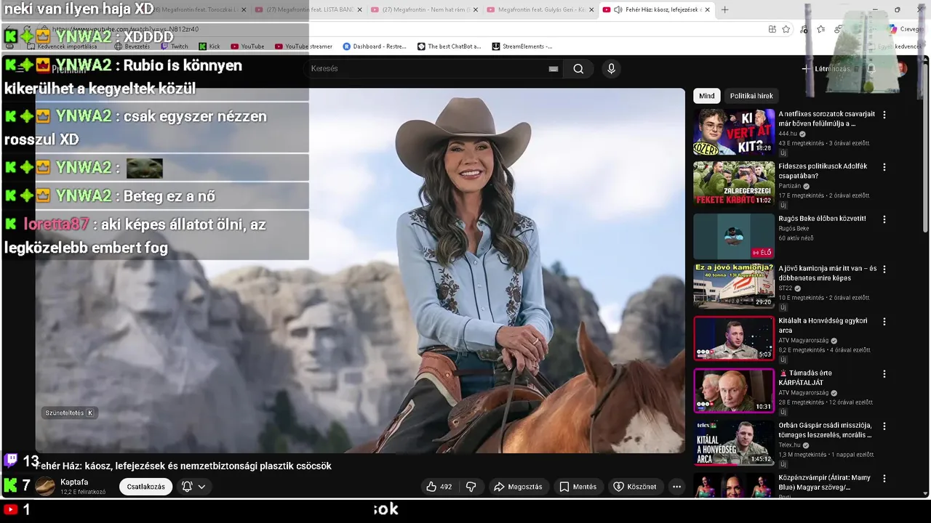Click the Köszönet thanks button
Screen dimensions: 931x523
(x=635, y=487)
